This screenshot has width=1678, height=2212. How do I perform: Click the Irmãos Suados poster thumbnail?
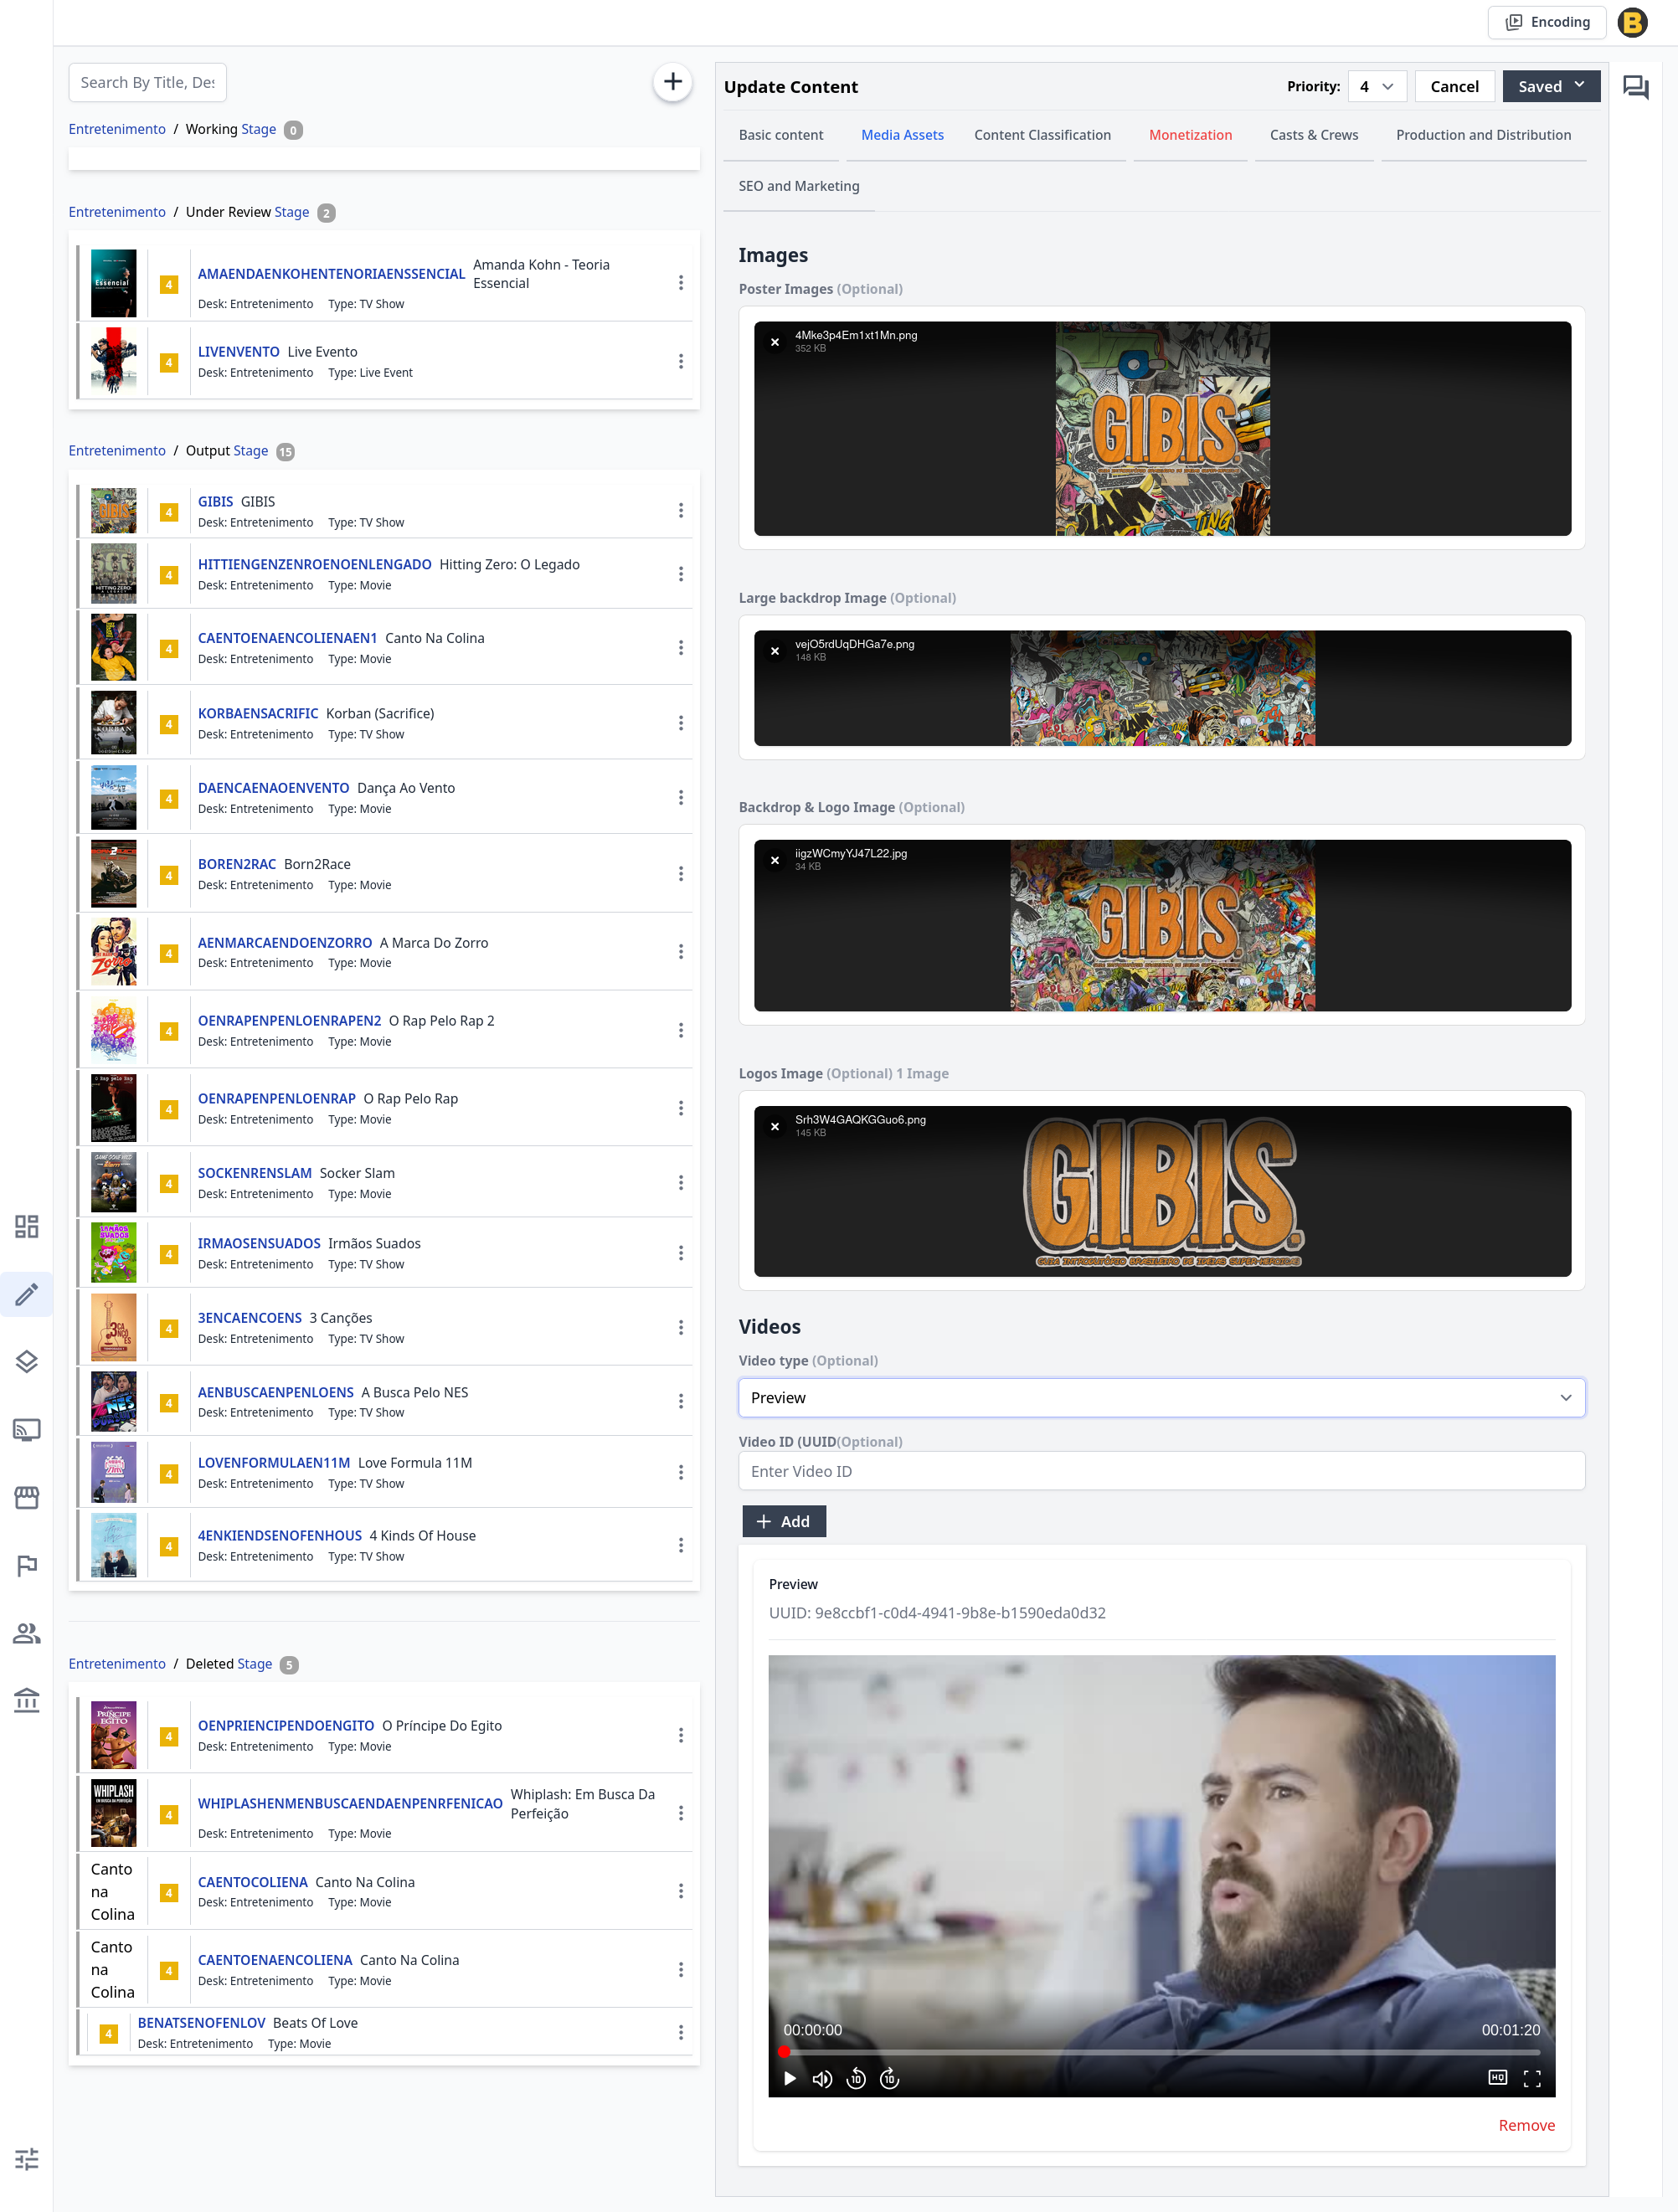click(x=114, y=1253)
